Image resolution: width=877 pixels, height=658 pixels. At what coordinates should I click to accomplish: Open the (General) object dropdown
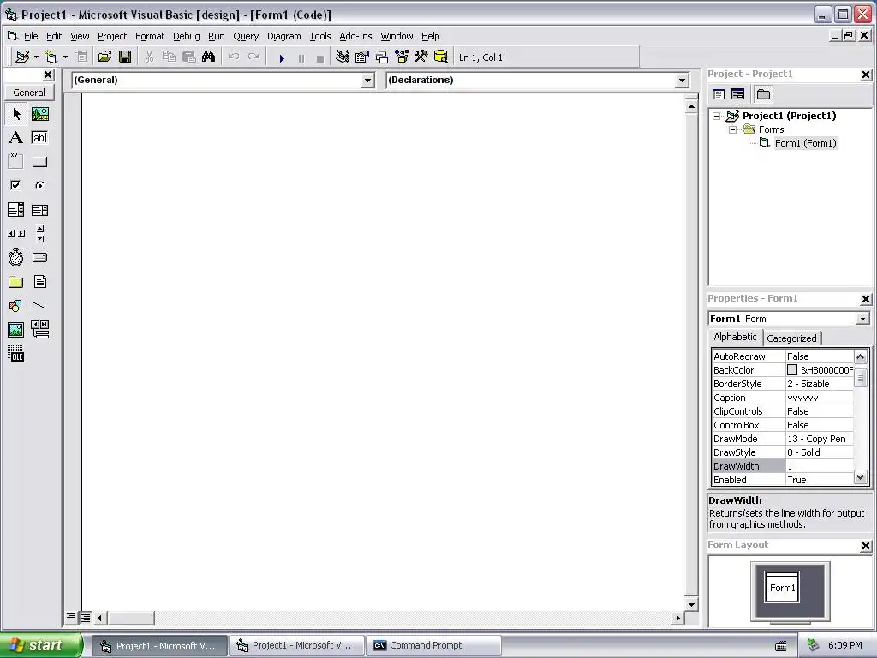tap(367, 81)
